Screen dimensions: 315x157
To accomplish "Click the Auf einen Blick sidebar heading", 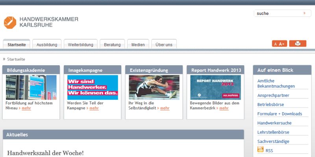I will (x=275, y=70).
